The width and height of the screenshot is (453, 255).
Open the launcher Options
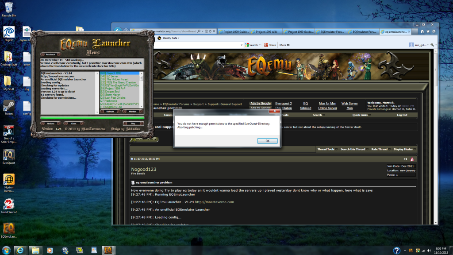50,124
